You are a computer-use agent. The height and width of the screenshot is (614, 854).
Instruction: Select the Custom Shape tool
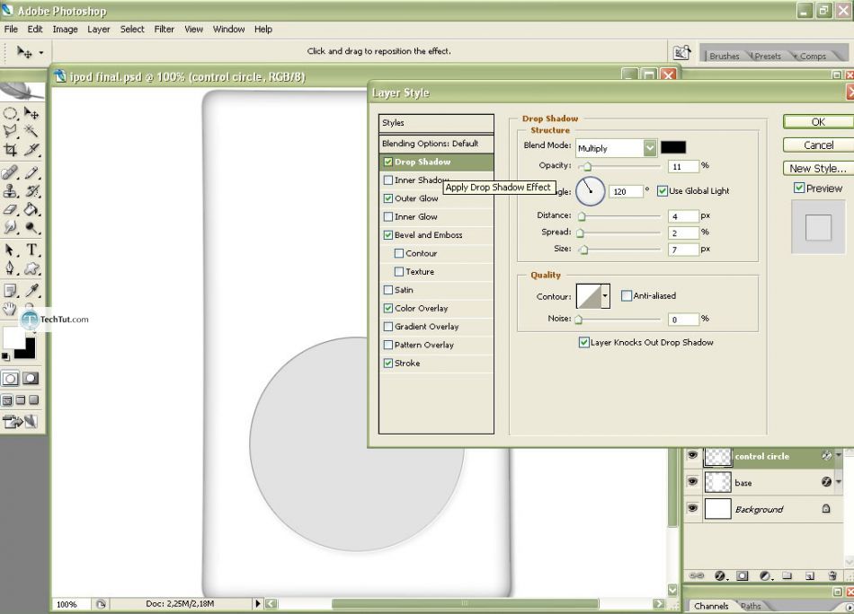[x=31, y=268]
